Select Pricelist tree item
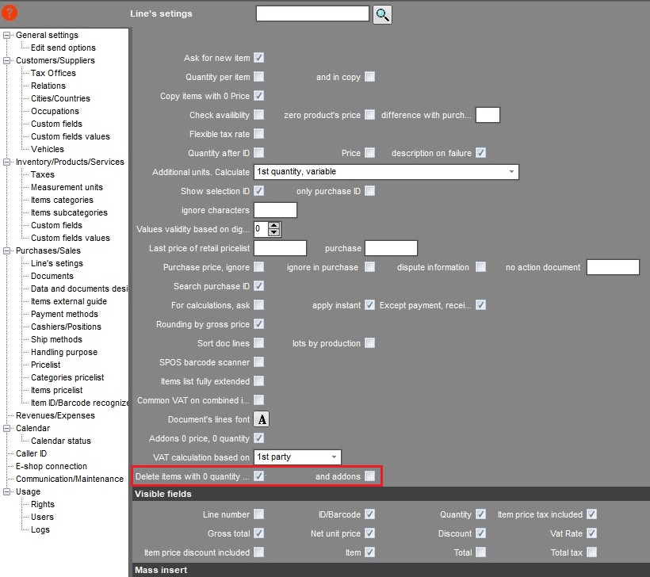Image resolution: width=650 pixels, height=577 pixels. (46, 365)
